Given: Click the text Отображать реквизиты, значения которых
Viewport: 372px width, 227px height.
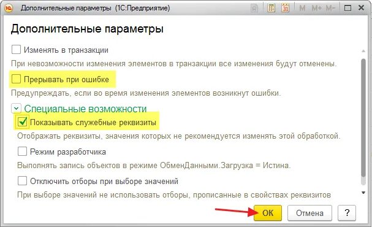Looking at the screenshot, I should click(179, 136).
